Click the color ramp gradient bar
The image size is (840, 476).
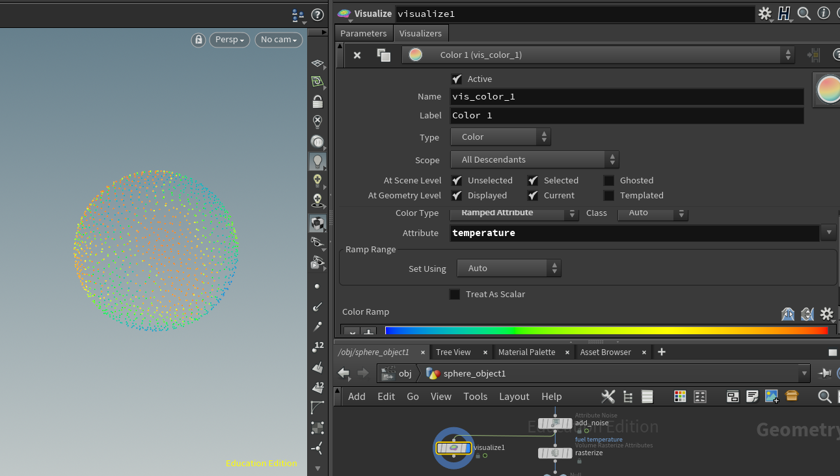click(605, 331)
